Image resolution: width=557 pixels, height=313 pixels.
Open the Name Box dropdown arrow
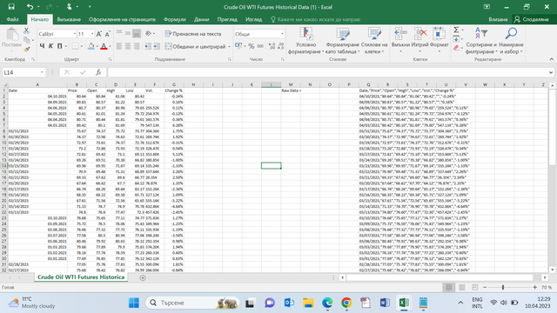(42, 72)
